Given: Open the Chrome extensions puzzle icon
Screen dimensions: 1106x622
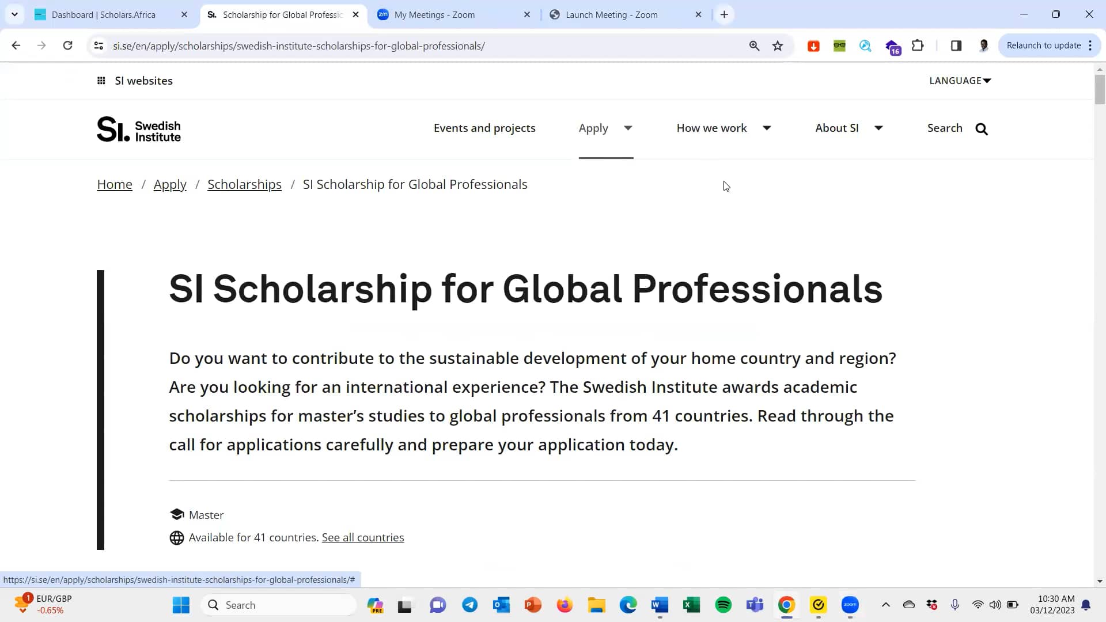Looking at the screenshot, I should coord(918,45).
